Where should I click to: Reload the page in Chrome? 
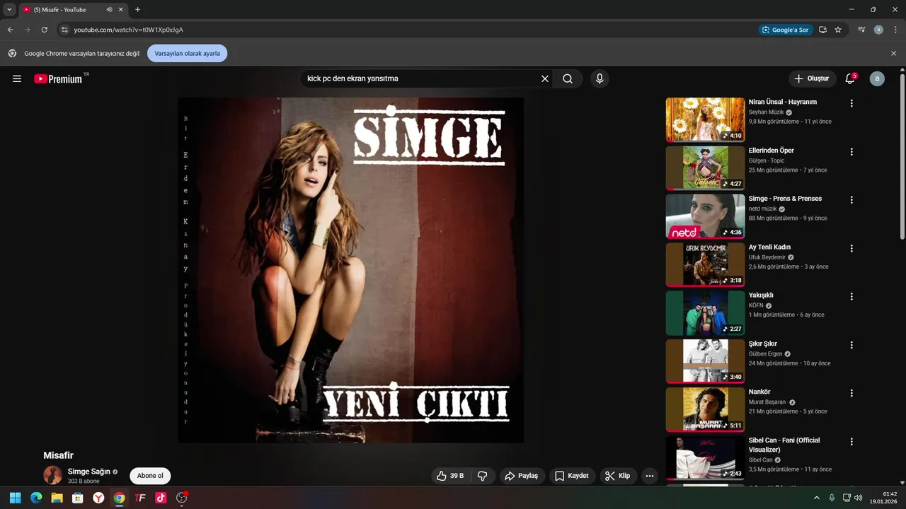[x=44, y=30]
